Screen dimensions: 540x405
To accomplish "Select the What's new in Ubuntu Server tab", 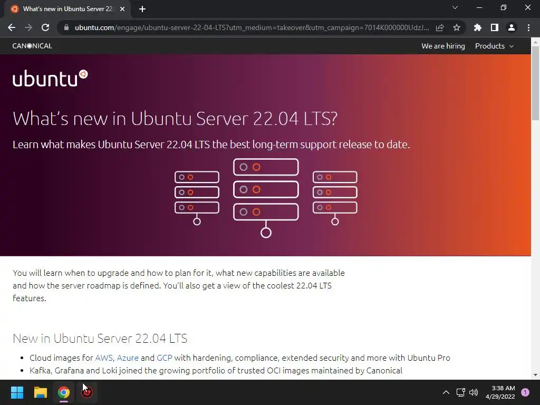I will (67, 9).
